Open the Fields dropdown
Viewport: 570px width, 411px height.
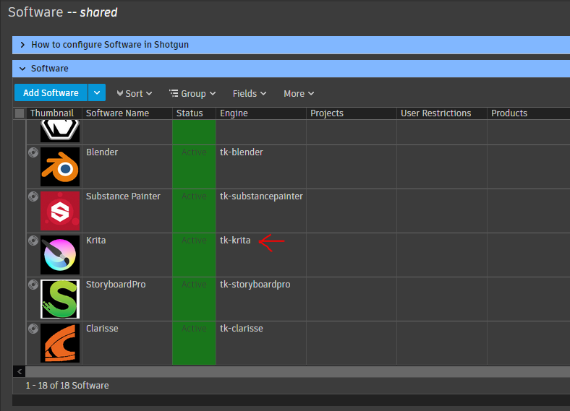[250, 94]
